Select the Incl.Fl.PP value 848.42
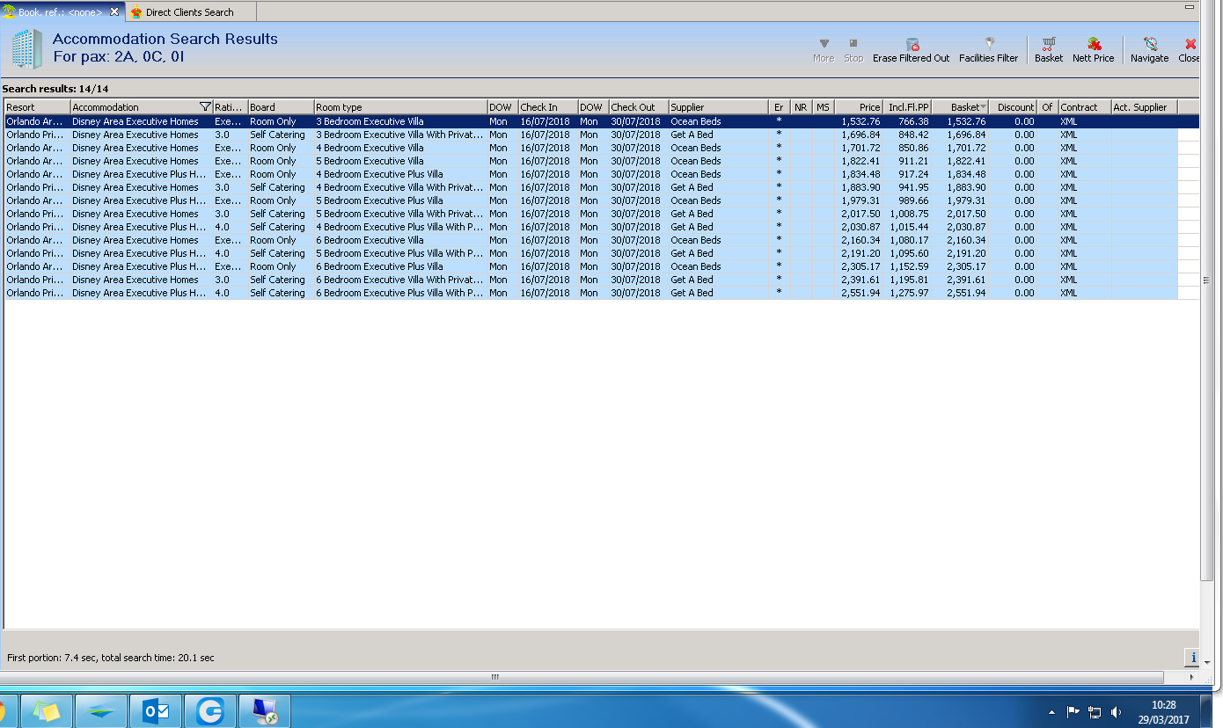The image size is (1223, 728). 912,135
